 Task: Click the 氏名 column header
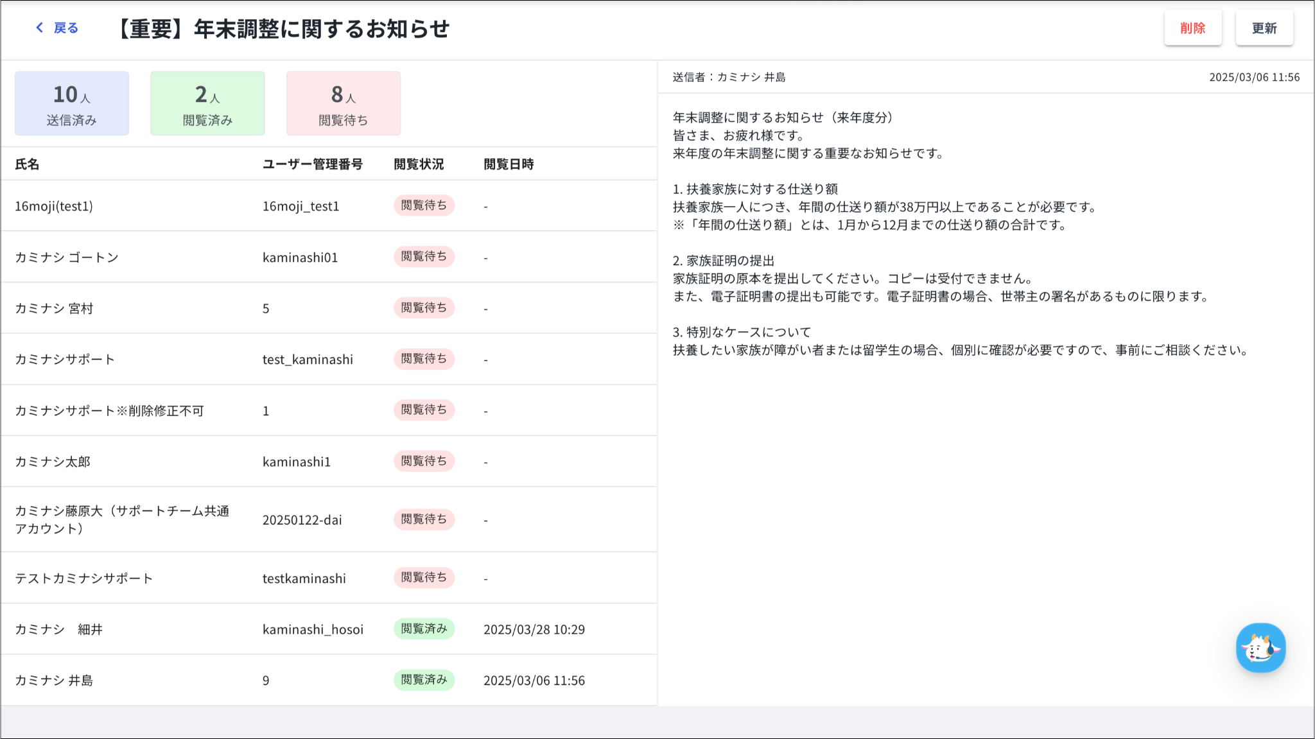27,164
